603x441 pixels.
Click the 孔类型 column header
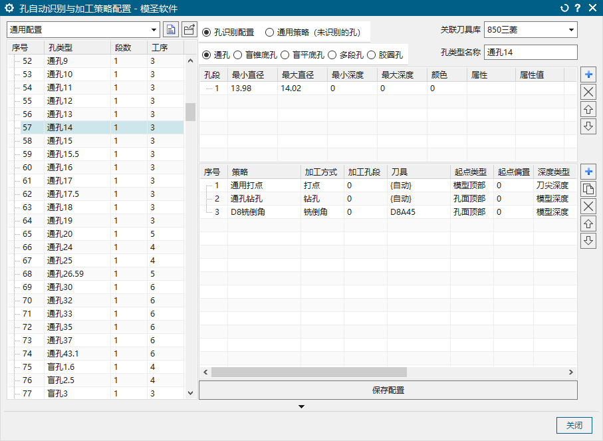(77, 47)
